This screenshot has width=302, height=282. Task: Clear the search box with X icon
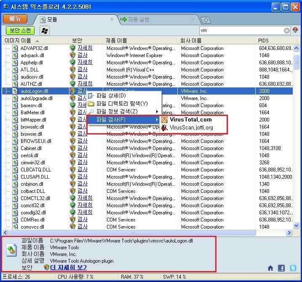[286, 31]
